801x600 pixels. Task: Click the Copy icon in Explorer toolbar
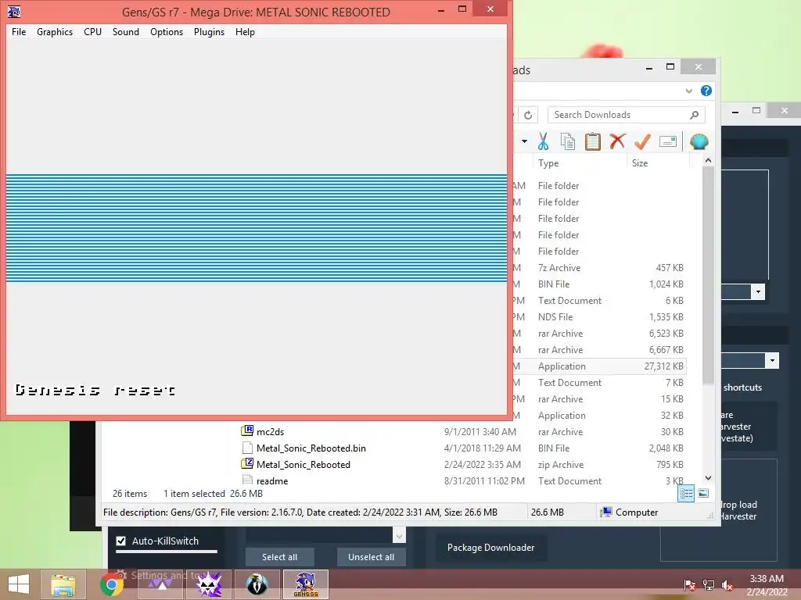[x=568, y=141]
